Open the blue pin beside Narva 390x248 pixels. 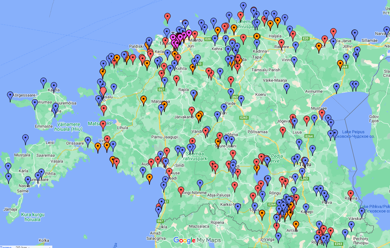[387, 30]
